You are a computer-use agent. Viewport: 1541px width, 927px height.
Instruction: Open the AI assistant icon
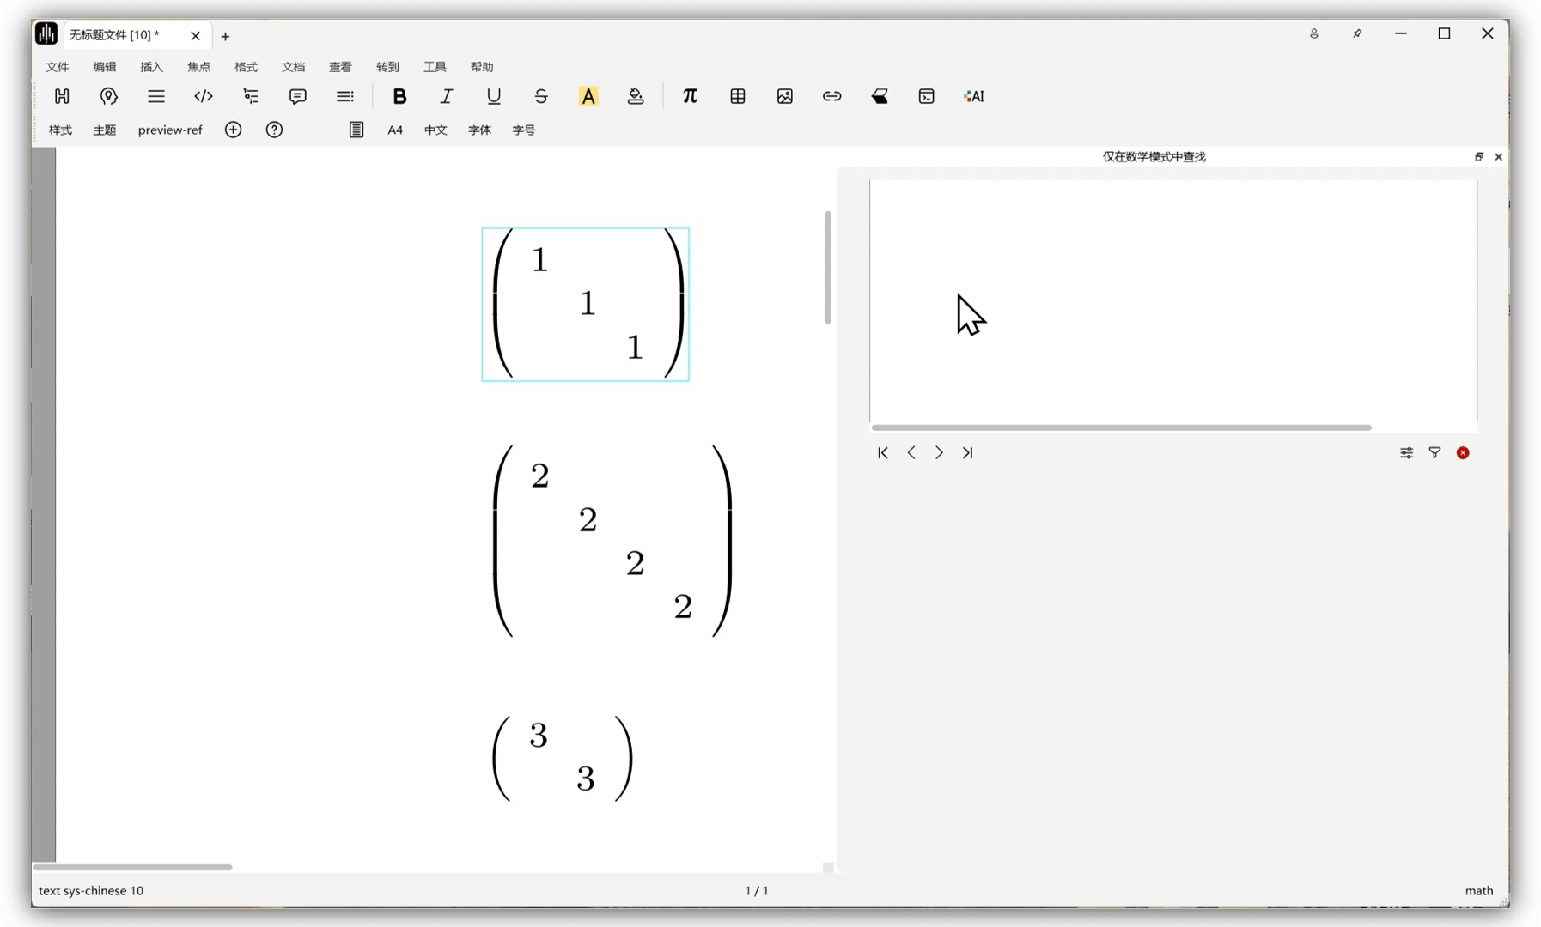tap(973, 96)
